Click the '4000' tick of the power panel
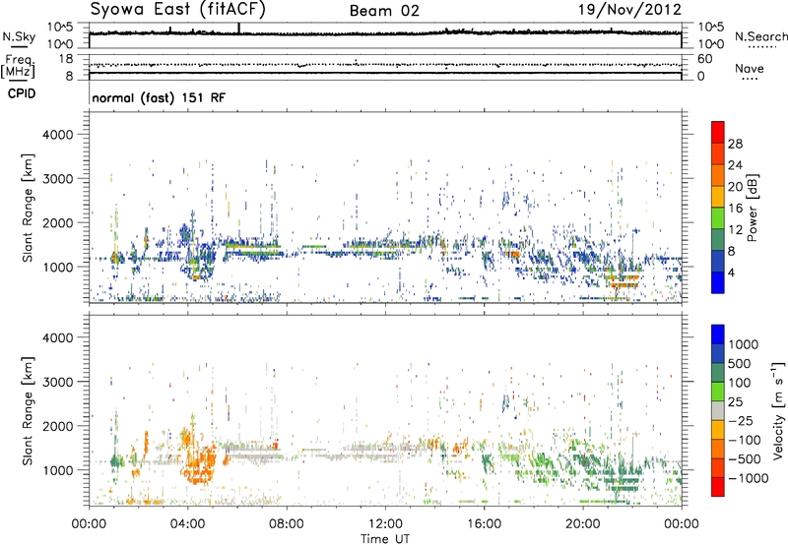This screenshot has width=788, height=545. [57, 135]
